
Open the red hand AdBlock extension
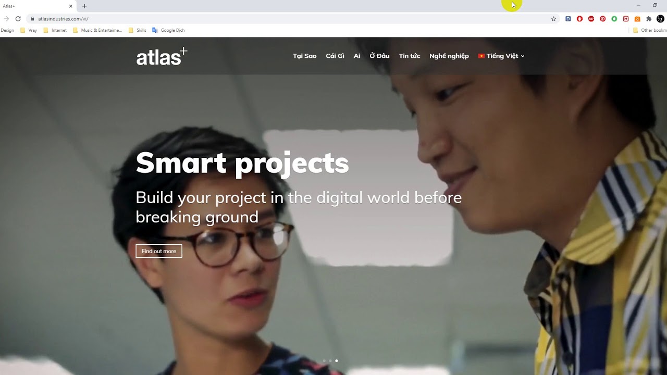pyautogui.click(x=579, y=19)
